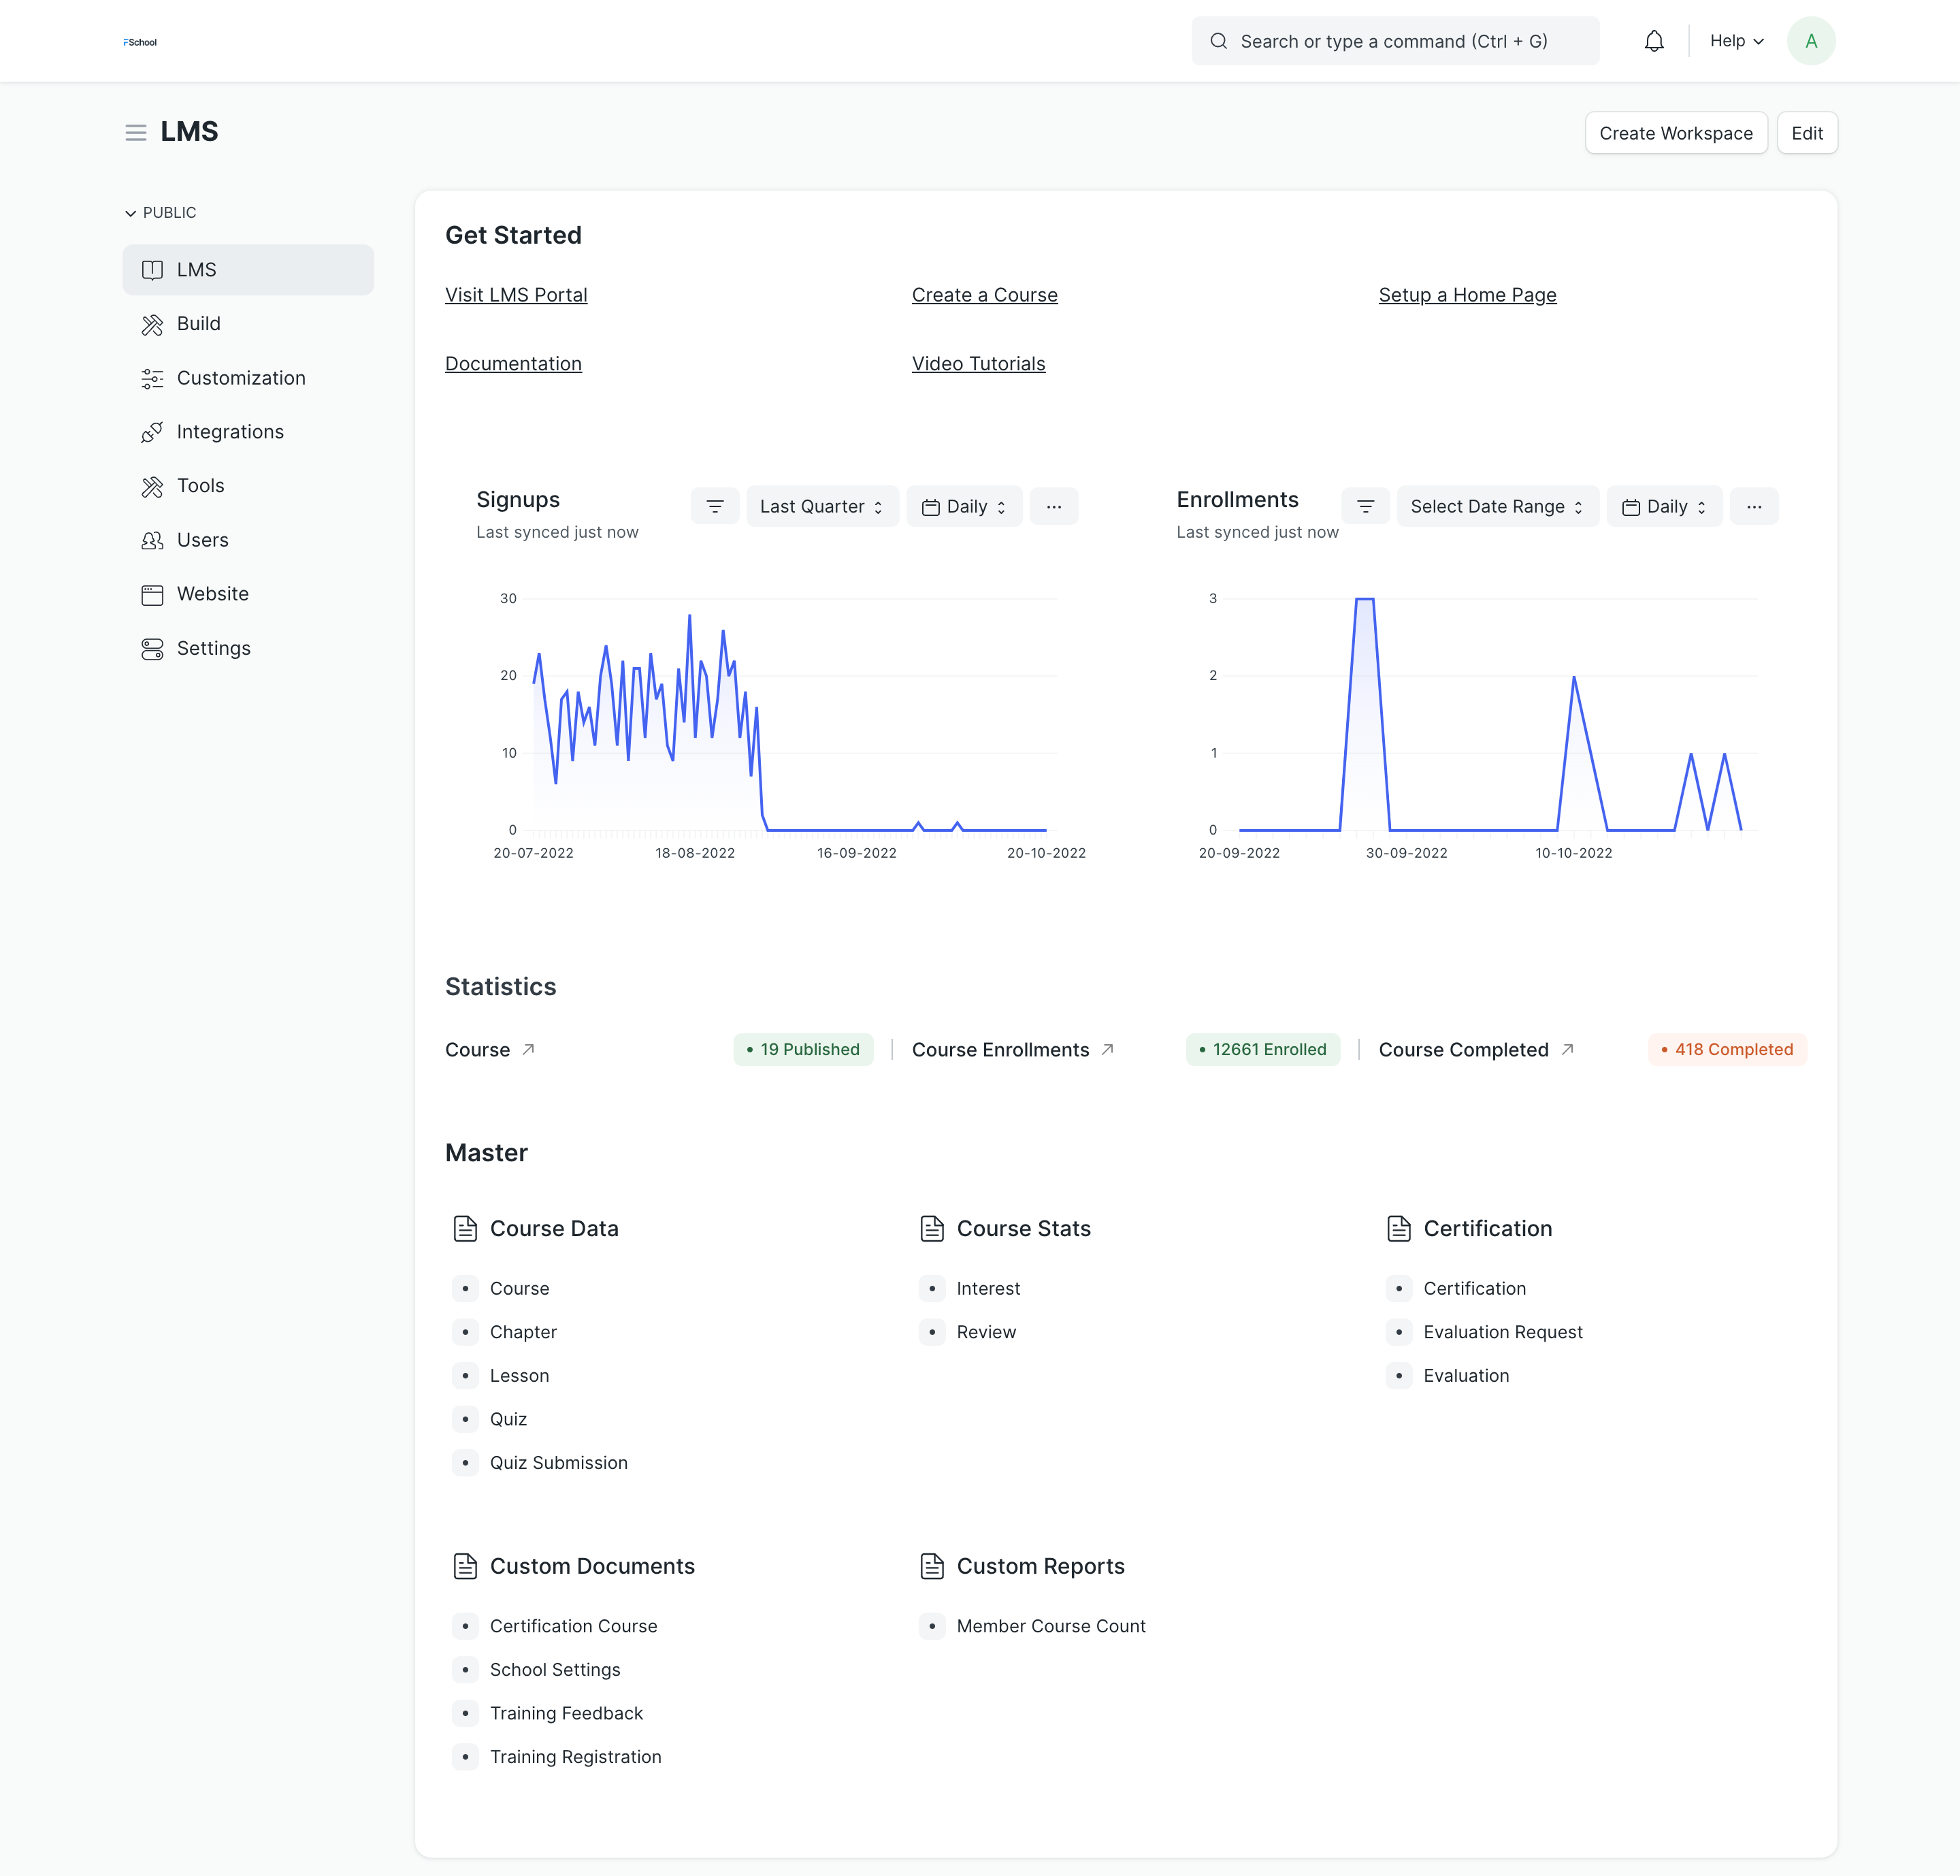Image resolution: width=1960 pixels, height=1876 pixels.
Task: Click the Create Workspace button
Action: click(x=1676, y=132)
